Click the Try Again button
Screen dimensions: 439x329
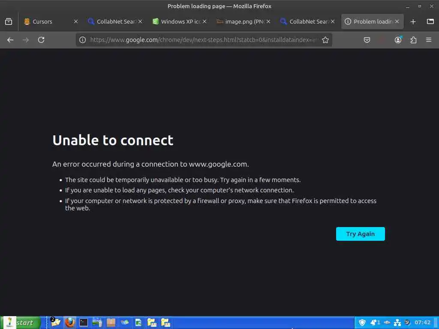(x=360, y=234)
